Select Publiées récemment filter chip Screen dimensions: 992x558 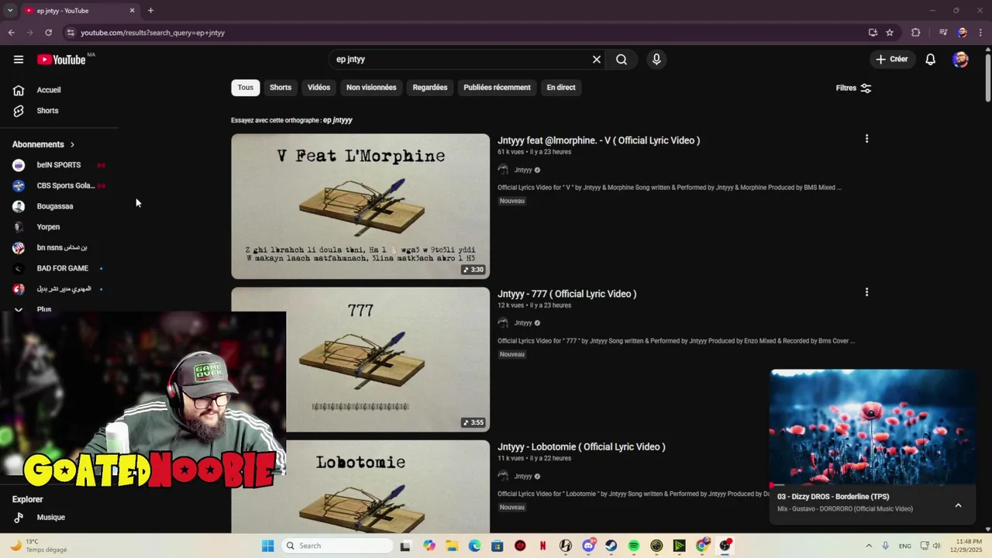tap(497, 88)
